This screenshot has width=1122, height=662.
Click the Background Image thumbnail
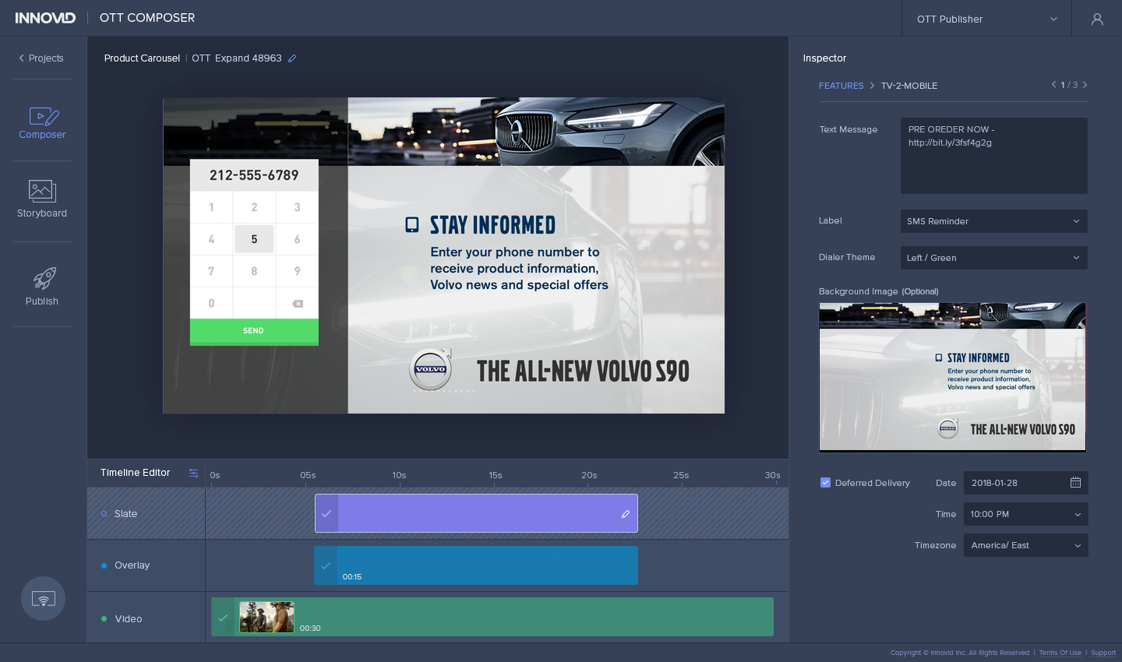coord(952,377)
